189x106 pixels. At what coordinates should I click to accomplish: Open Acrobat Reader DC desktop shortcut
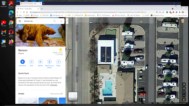(x=11, y=5)
